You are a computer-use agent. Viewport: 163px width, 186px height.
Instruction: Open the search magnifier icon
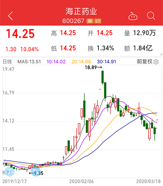[151, 16]
